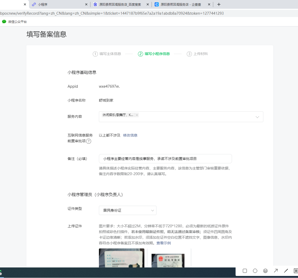Open the emoji sticker tool
The height and width of the screenshot is (278, 298).
(265, 271)
